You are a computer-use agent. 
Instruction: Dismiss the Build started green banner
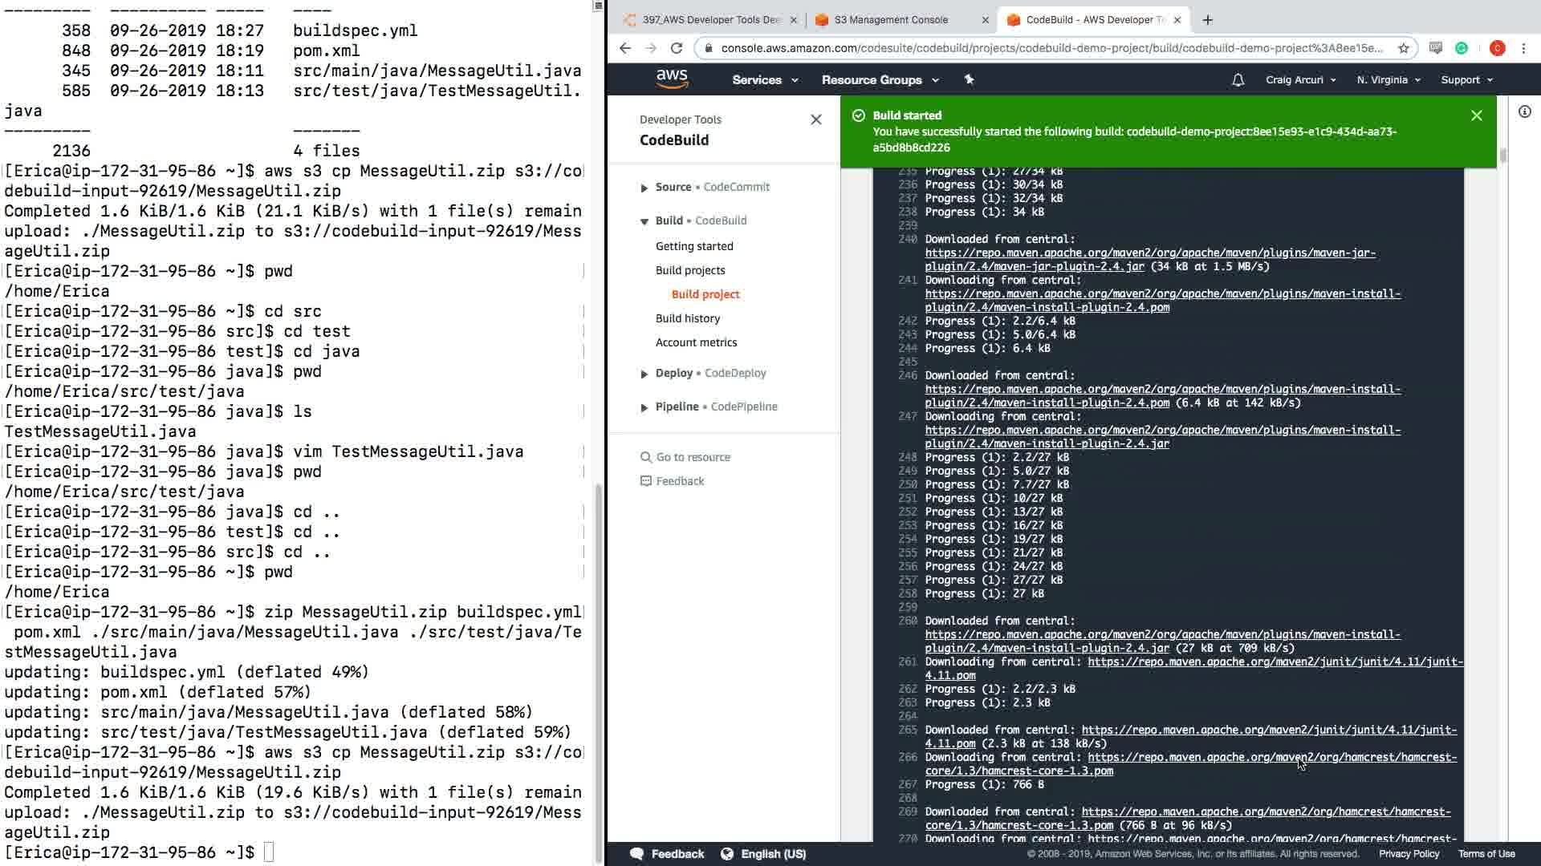click(x=1476, y=115)
